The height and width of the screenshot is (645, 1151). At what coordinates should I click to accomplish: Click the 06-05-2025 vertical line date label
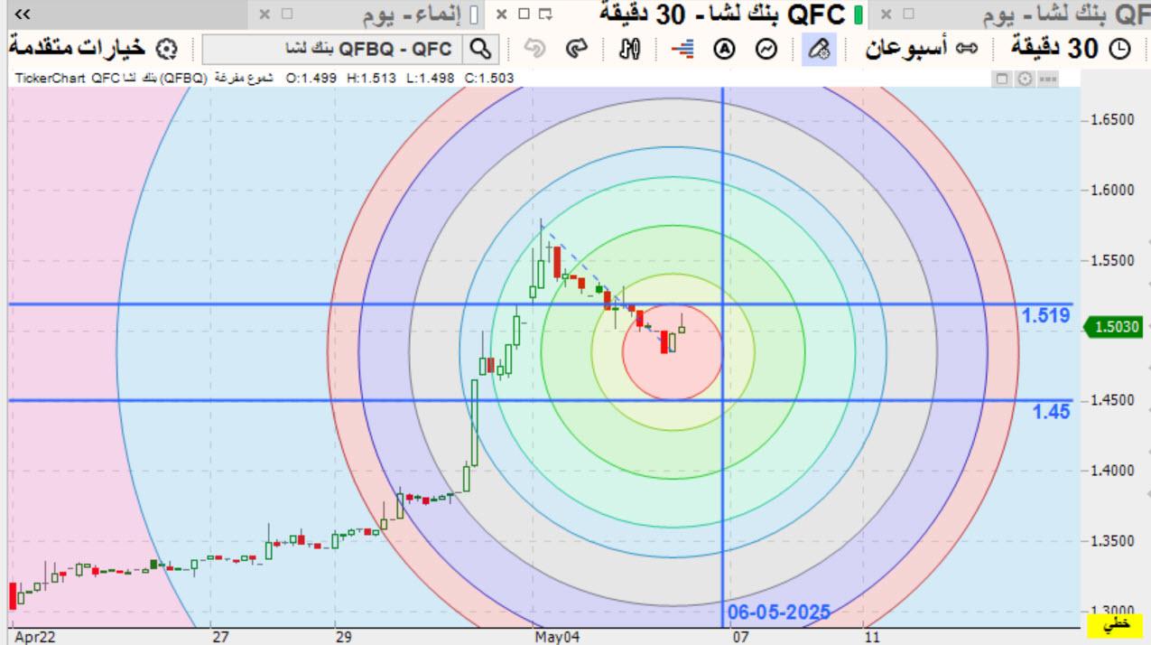(779, 612)
